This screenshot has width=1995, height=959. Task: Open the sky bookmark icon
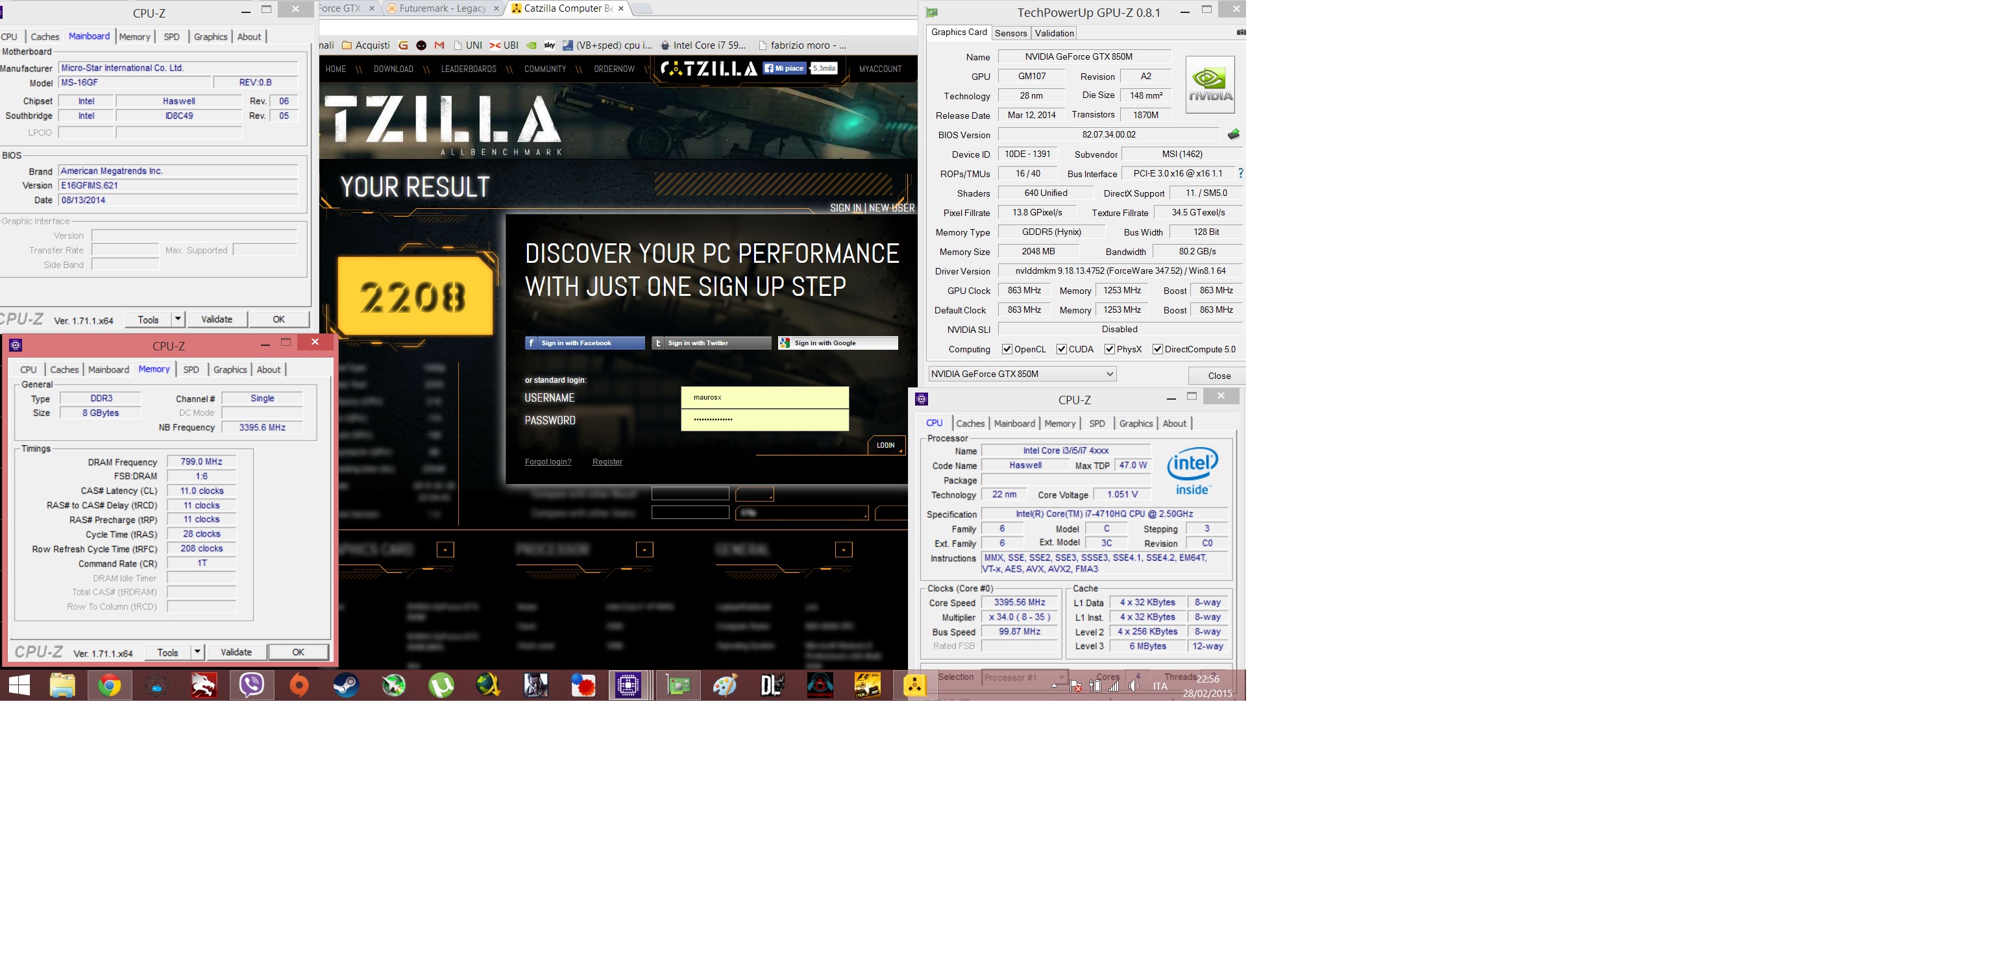pyautogui.click(x=549, y=45)
